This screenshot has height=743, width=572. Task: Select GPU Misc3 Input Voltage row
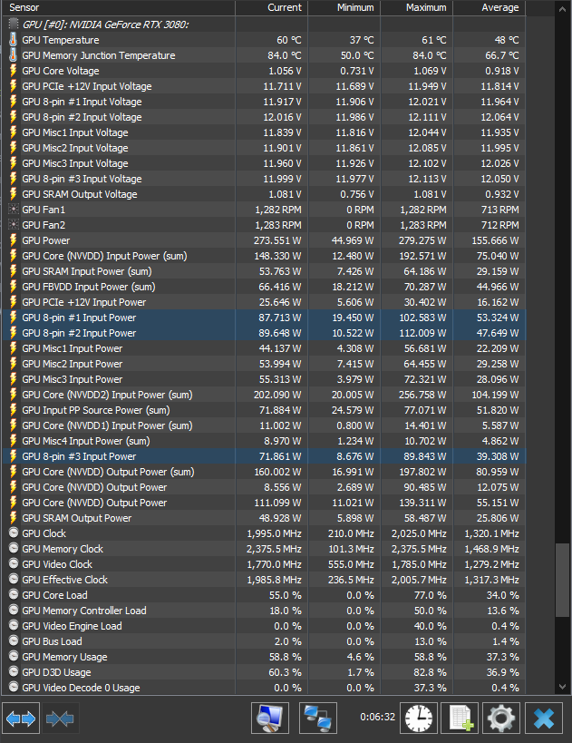tap(264, 163)
